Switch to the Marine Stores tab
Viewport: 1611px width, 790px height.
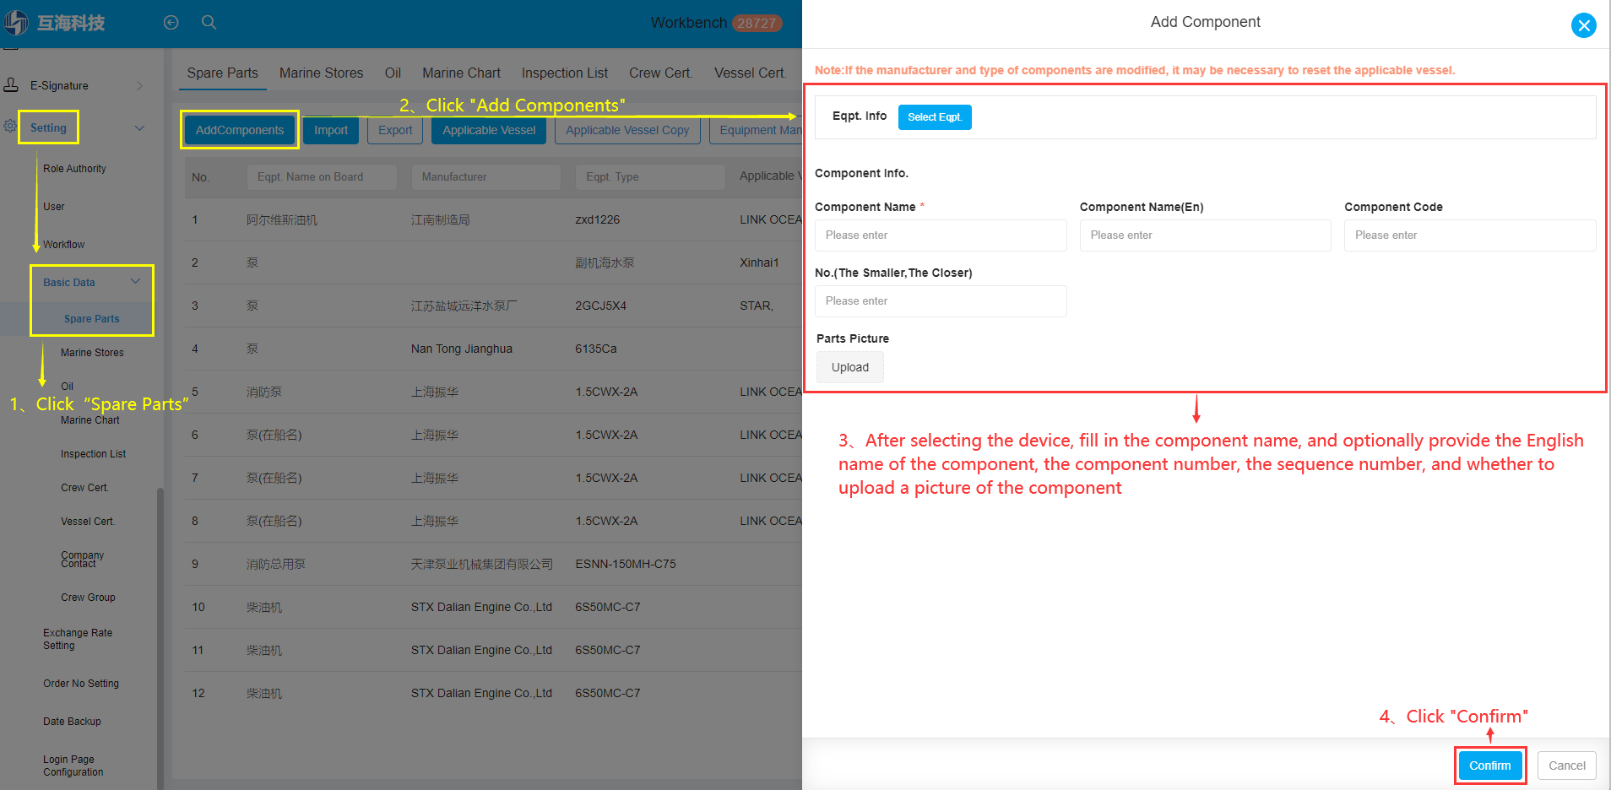coord(322,73)
